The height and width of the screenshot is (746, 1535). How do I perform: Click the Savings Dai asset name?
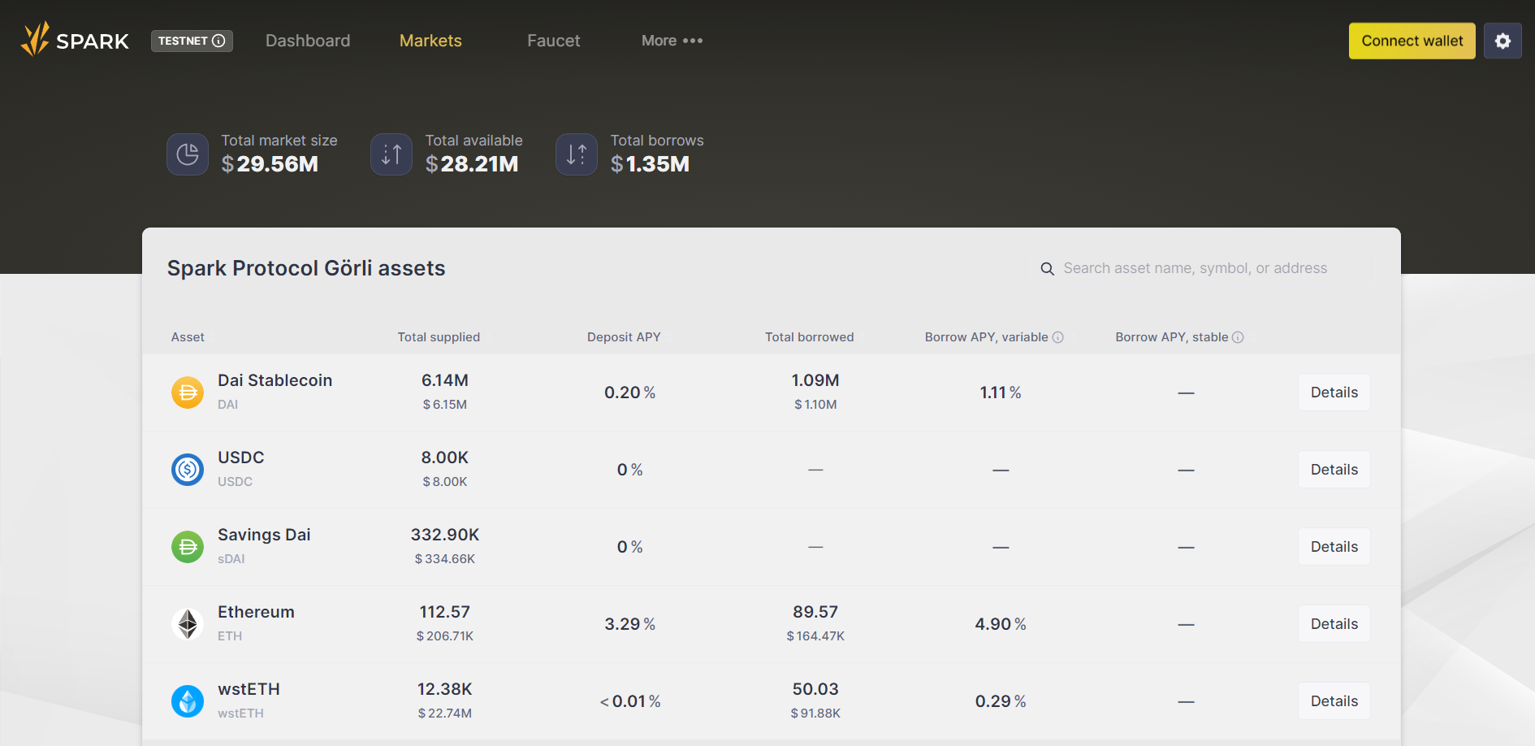[264, 535]
